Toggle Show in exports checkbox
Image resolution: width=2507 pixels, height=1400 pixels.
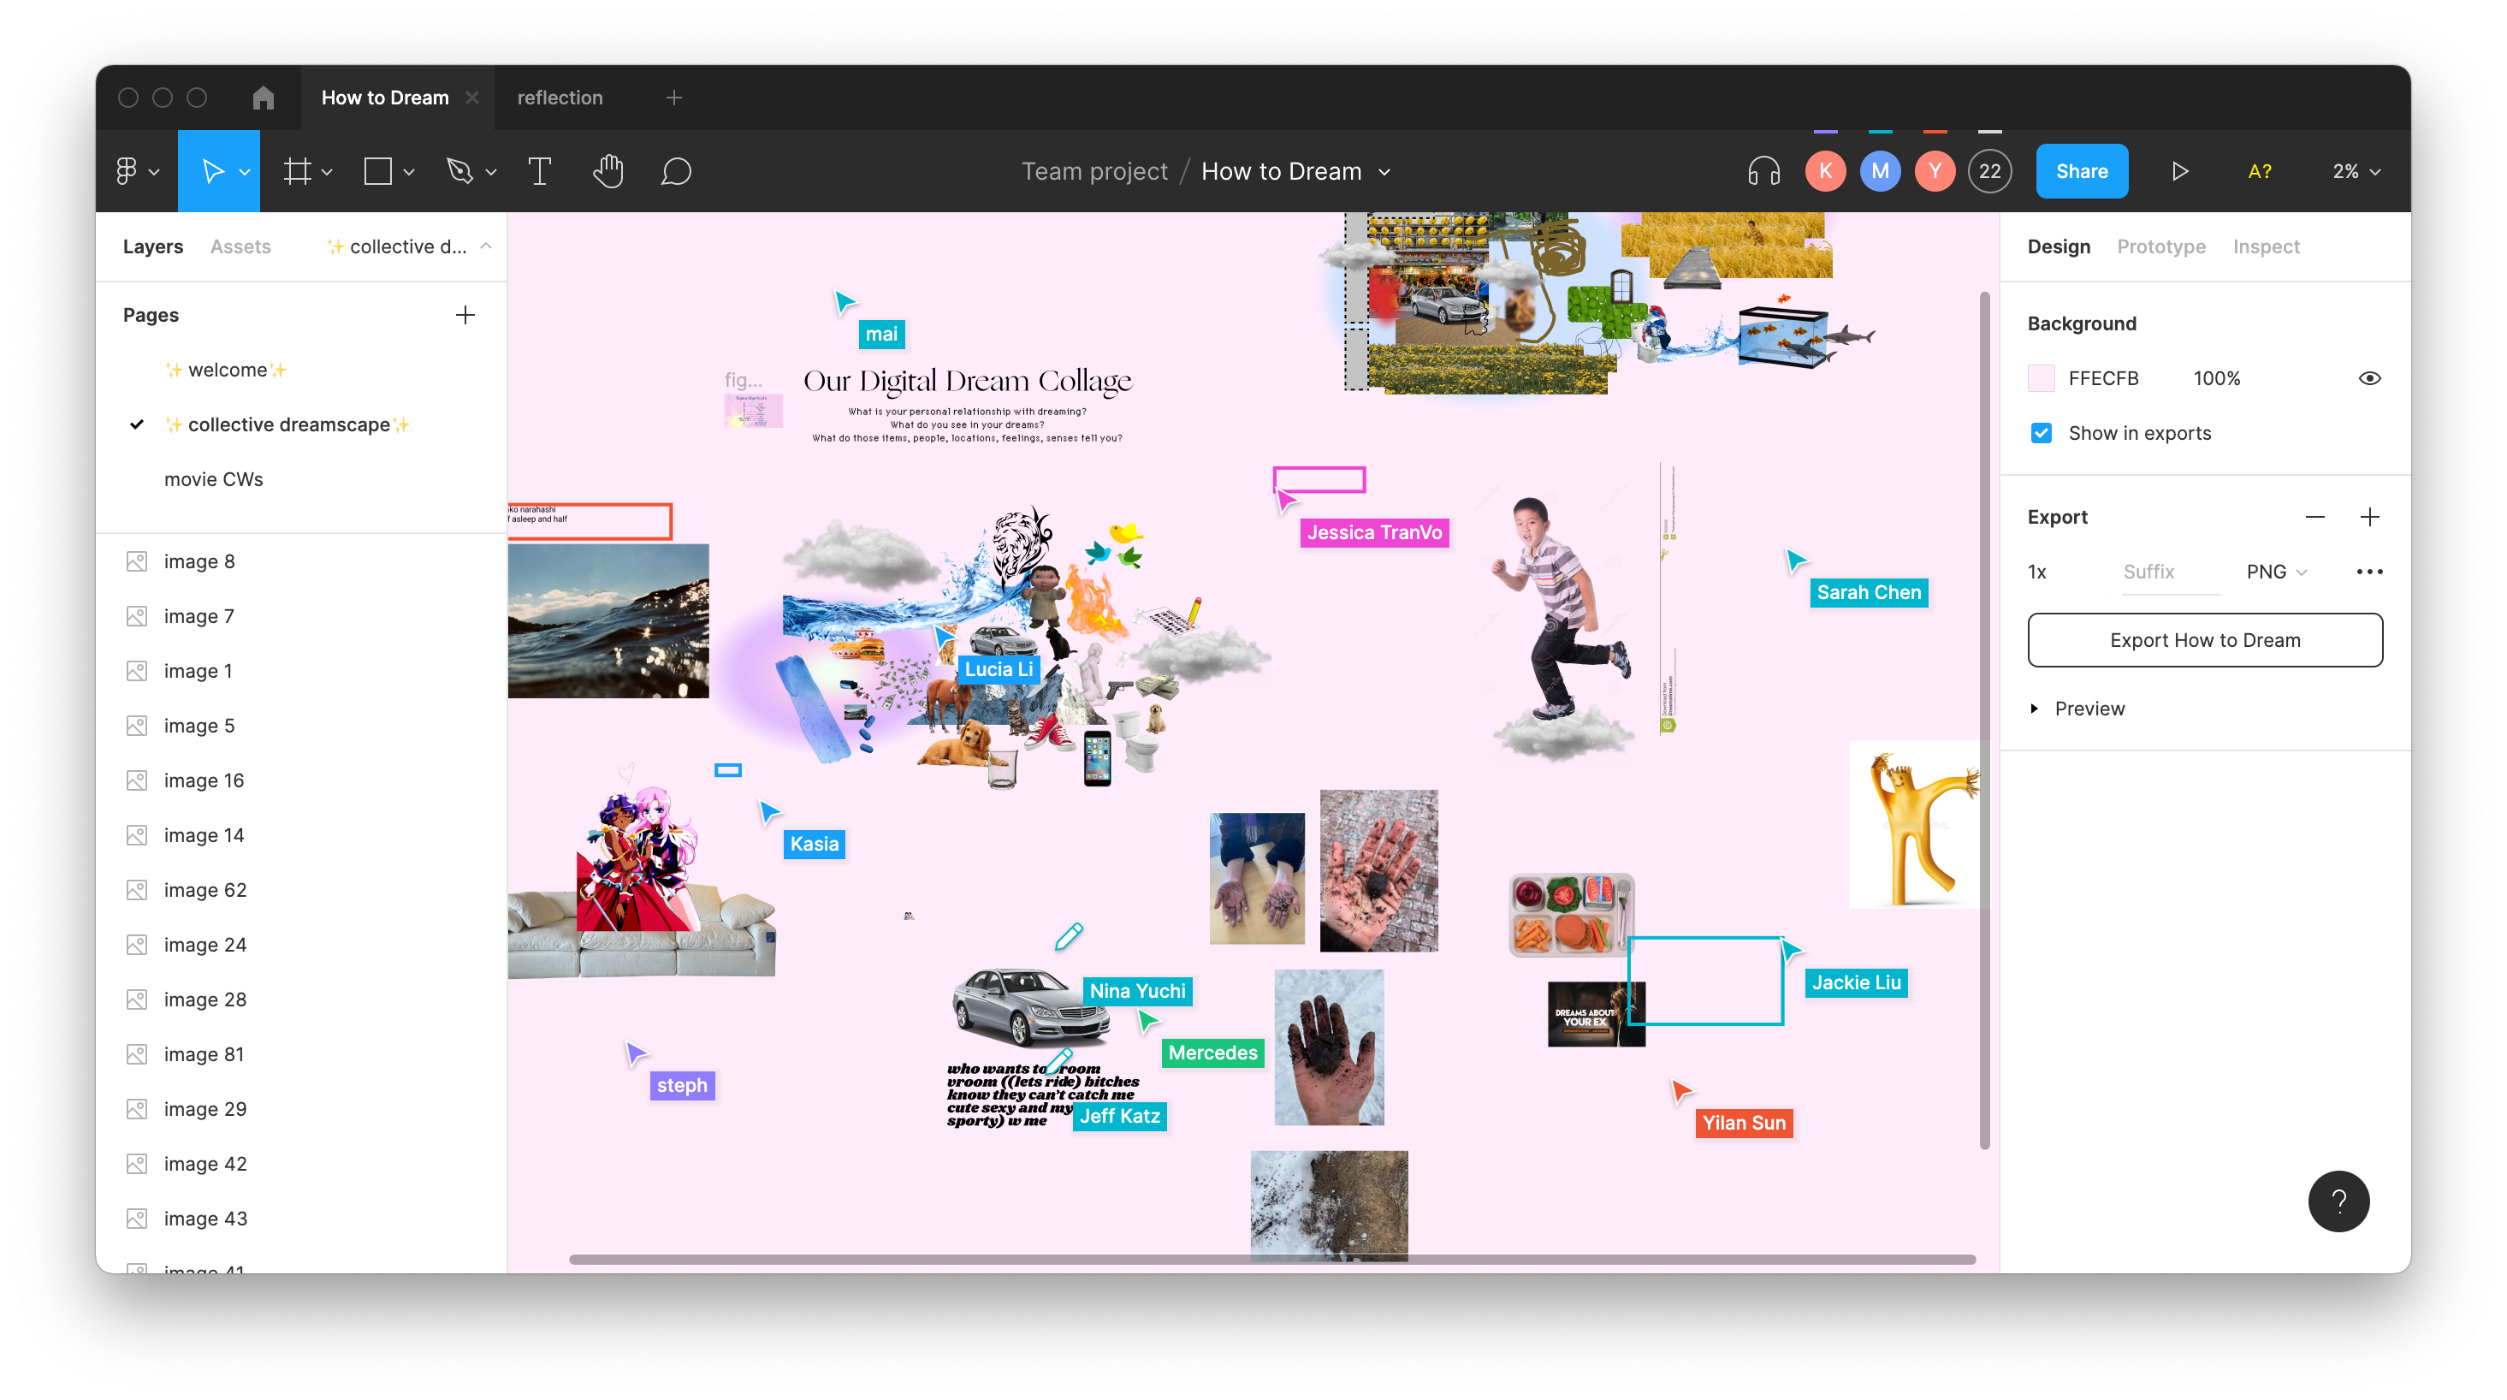[x=2041, y=433]
